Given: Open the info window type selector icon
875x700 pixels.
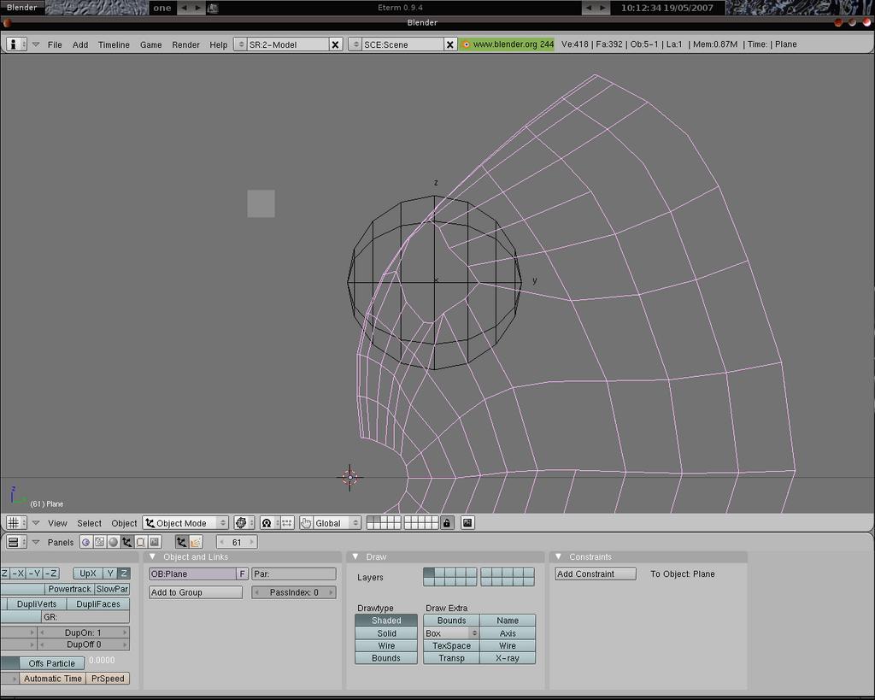Looking at the screenshot, I should pos(15,44).
